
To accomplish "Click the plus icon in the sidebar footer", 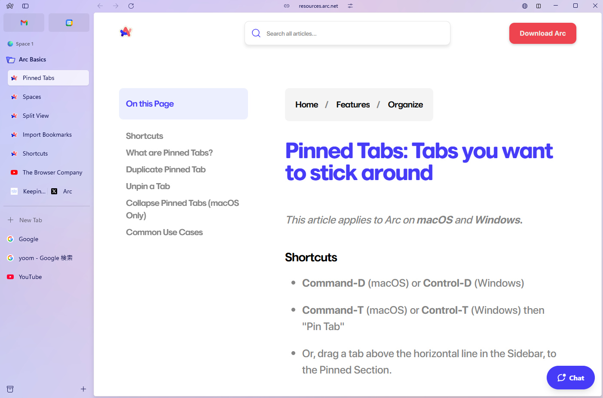I will point(83,389).
